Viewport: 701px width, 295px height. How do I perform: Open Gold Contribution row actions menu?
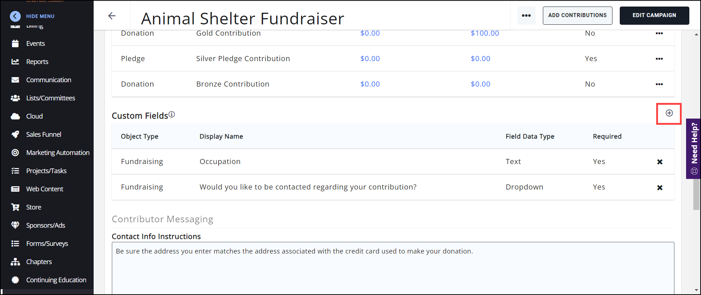(x=659, y=33)
